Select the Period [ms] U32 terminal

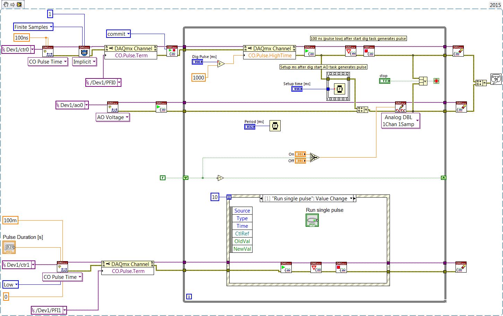pos(250,127)
